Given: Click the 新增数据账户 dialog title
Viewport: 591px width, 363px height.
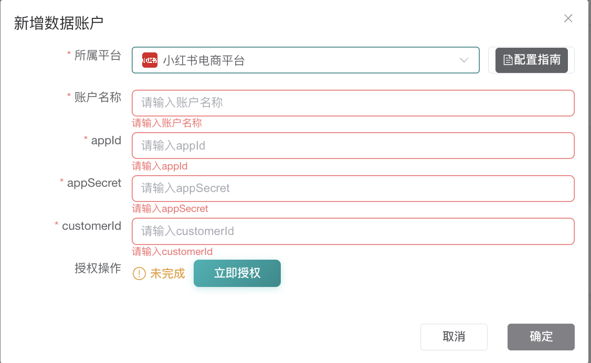Looking at the screenshot, I should [59, 23].
